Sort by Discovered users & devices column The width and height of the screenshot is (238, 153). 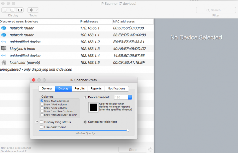[x=39, y=22]
